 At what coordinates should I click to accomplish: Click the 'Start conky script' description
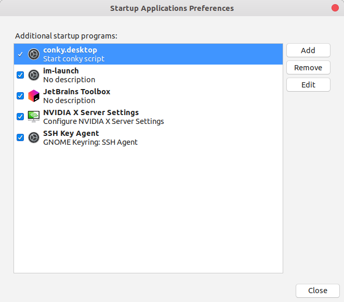(74, 59)
